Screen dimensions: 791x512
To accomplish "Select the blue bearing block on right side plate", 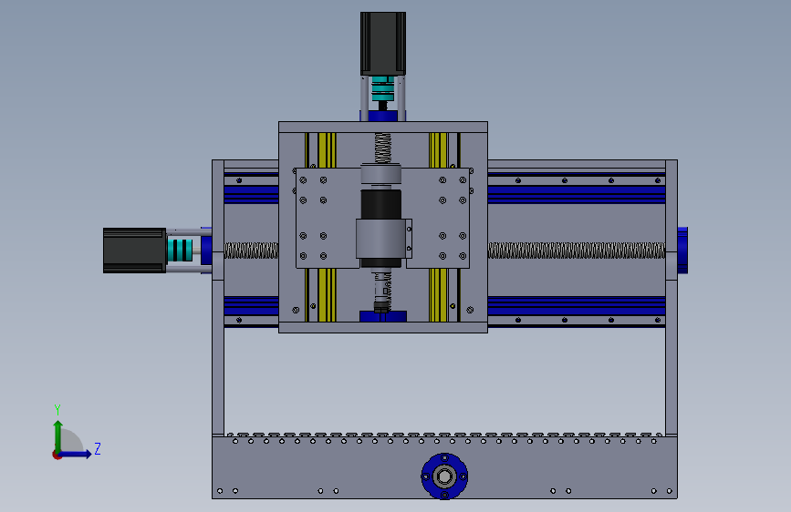I will 682,251.
